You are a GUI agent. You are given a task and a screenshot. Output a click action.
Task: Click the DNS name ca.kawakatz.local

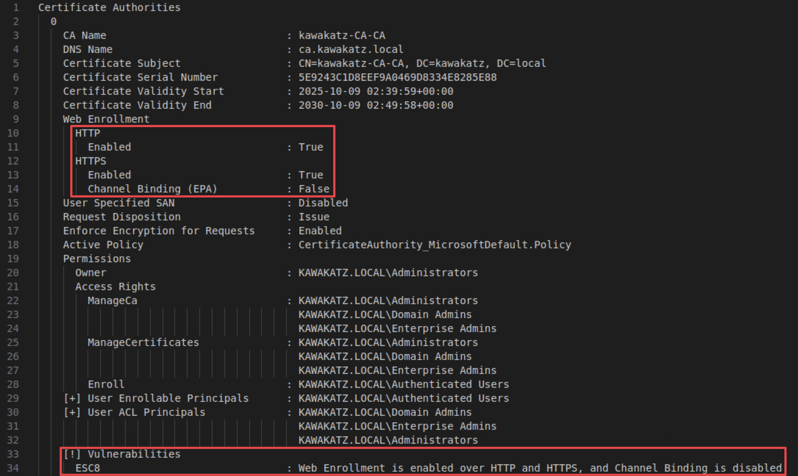350,49
